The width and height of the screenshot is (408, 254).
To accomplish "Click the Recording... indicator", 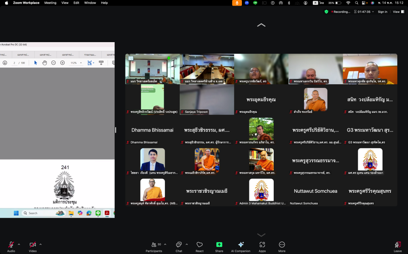I will [x=341, y=12].
